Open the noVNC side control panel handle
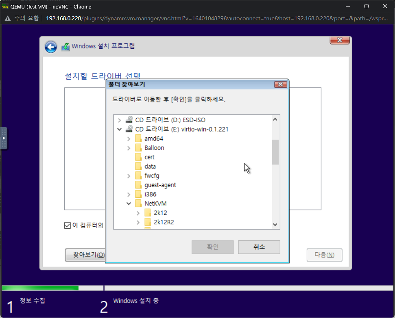 pos(4,138)
